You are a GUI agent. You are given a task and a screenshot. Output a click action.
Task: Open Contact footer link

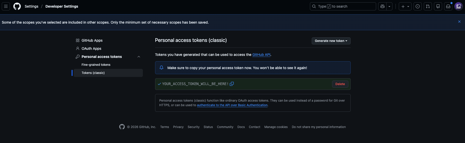pyautogui.click(x=254, y=127)
